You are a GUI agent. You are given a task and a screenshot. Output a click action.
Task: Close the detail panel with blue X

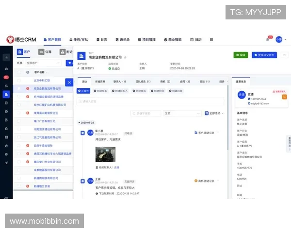point(69,83)
